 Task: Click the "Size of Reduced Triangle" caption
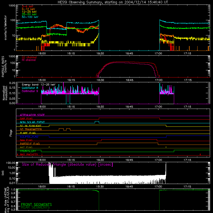tap(67, 165)
